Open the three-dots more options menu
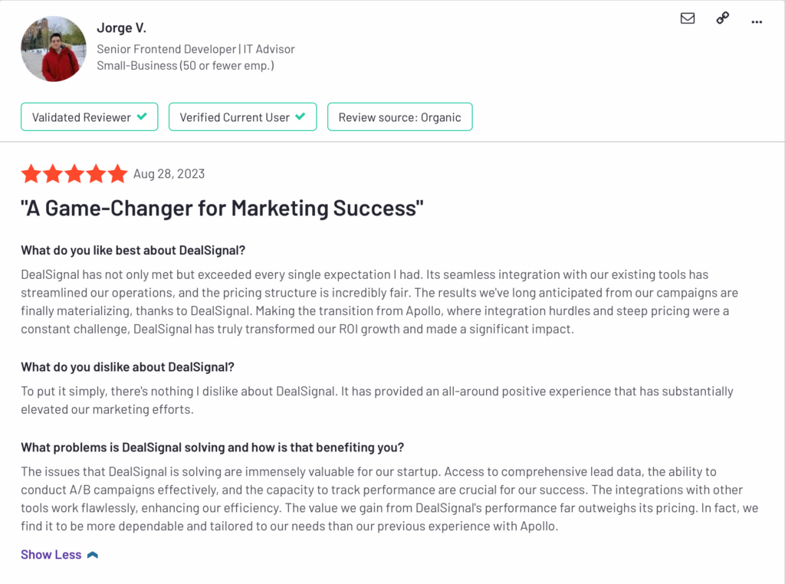 757,21
